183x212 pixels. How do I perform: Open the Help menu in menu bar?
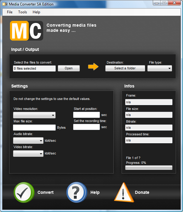click(x=36, y=12)
